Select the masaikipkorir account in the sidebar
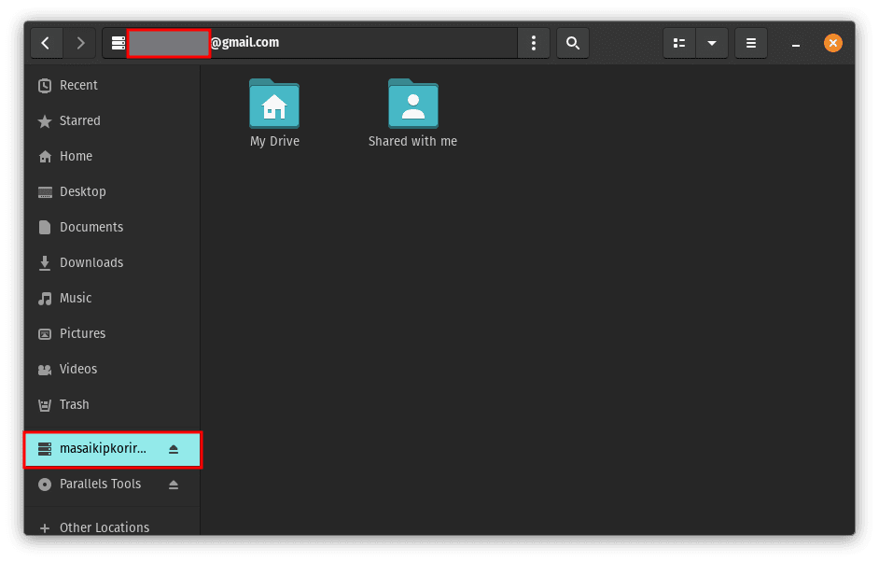 point(112,449)
